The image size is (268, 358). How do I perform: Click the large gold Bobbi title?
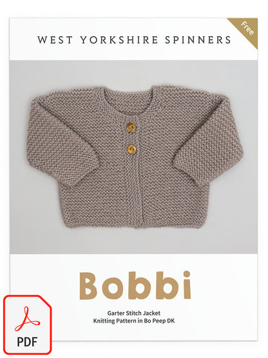(x=135, y=285)
